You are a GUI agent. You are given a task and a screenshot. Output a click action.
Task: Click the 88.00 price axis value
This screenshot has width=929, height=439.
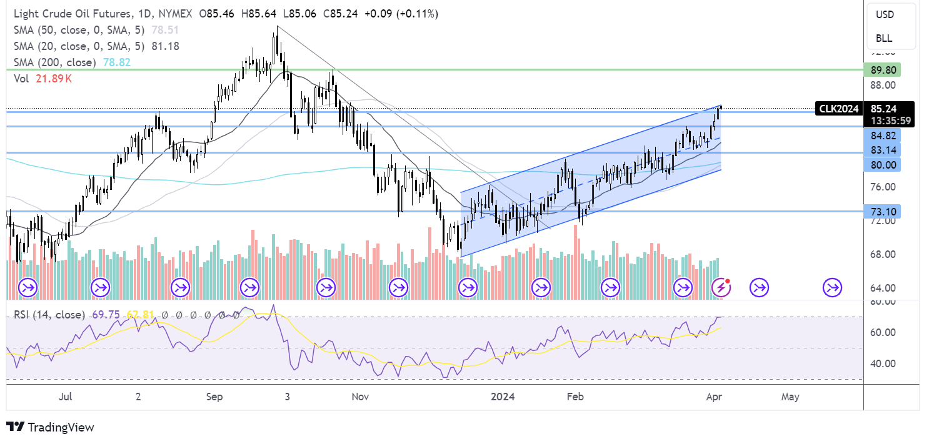(x=884, y=86)
